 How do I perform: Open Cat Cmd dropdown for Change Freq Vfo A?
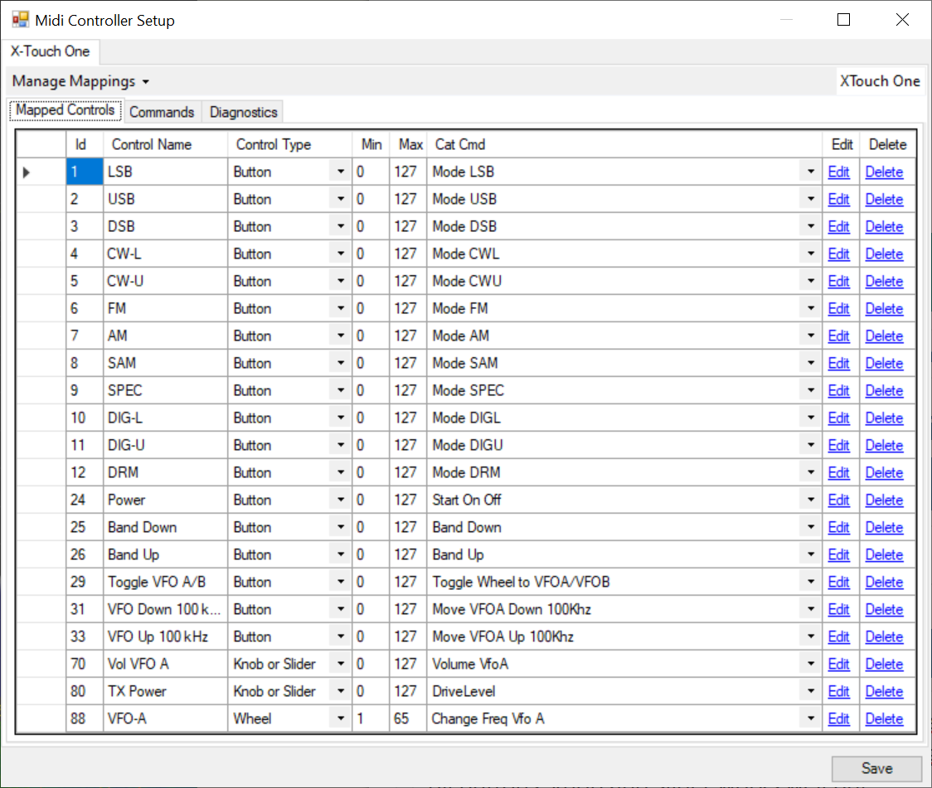click(811, 718)
